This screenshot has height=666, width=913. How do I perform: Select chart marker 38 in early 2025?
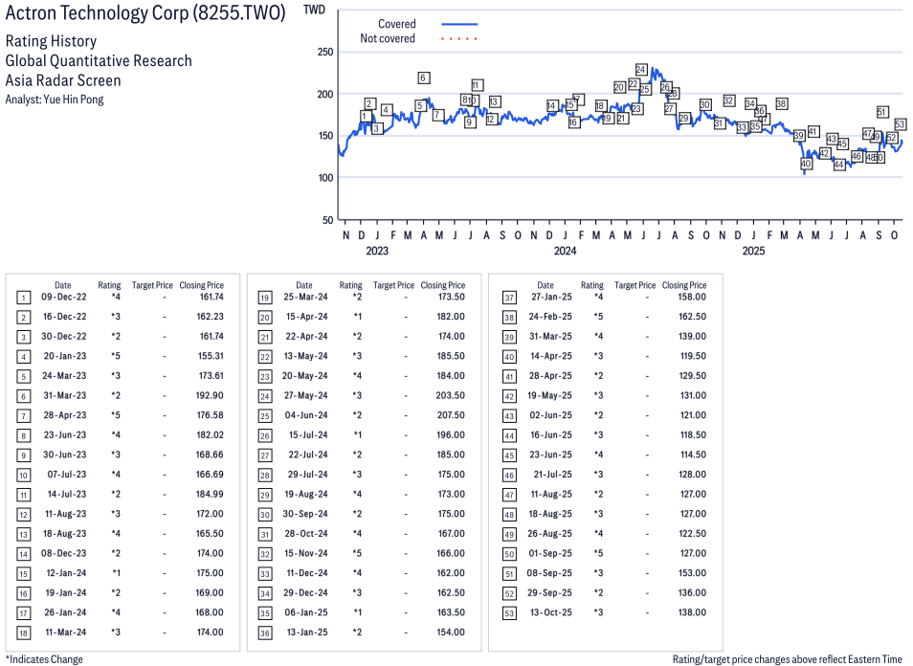pos(781,103)
